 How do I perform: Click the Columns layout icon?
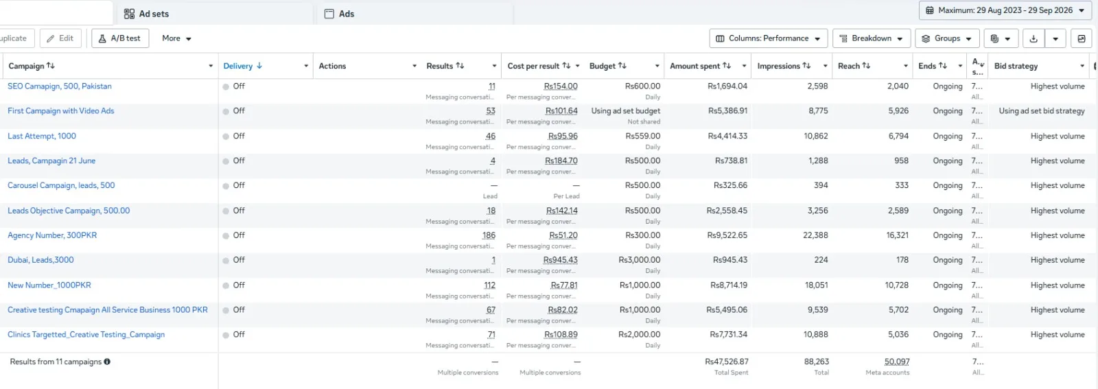(720, 38)
